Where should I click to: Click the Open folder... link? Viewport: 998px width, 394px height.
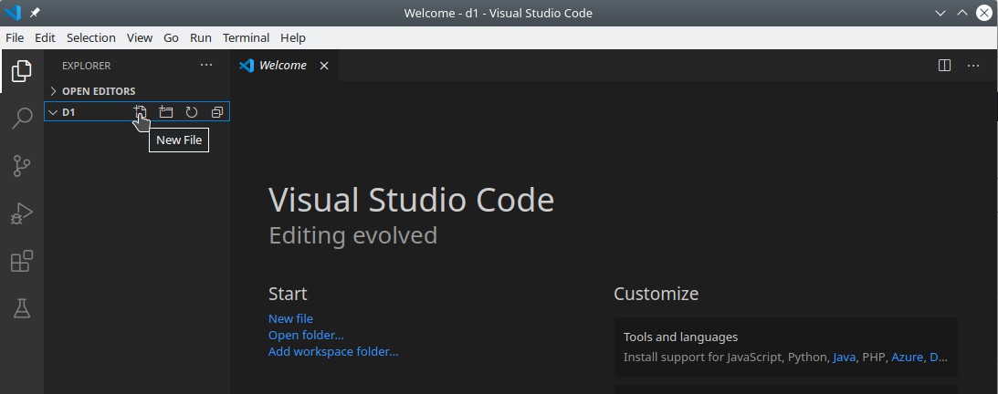(x=306, y=335)
